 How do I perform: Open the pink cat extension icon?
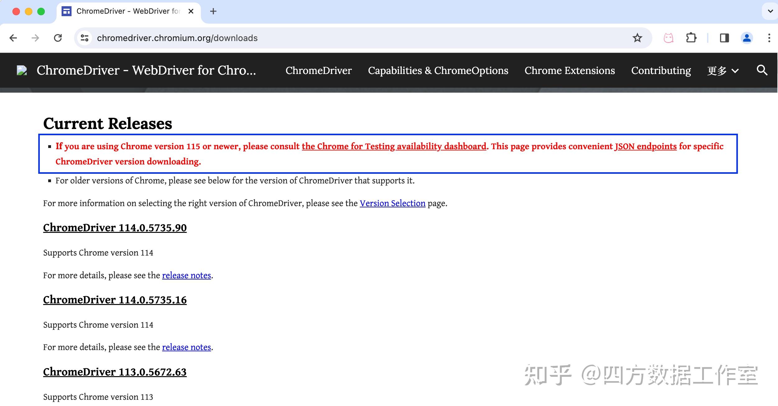(x=668, y=38)
